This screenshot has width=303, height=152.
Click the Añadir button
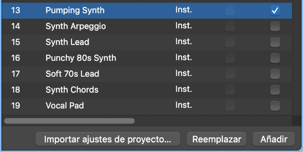click(x=274, y=139)
